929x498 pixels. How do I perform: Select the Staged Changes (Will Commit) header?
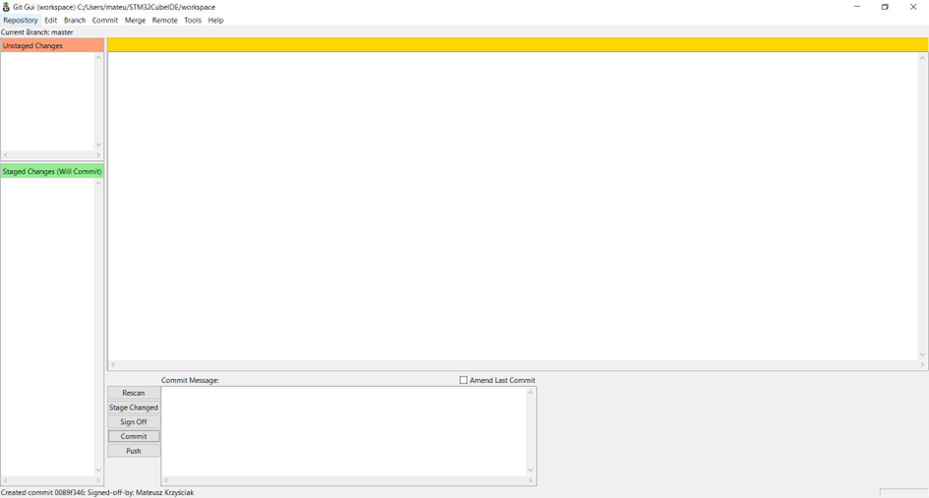point(52,172)
